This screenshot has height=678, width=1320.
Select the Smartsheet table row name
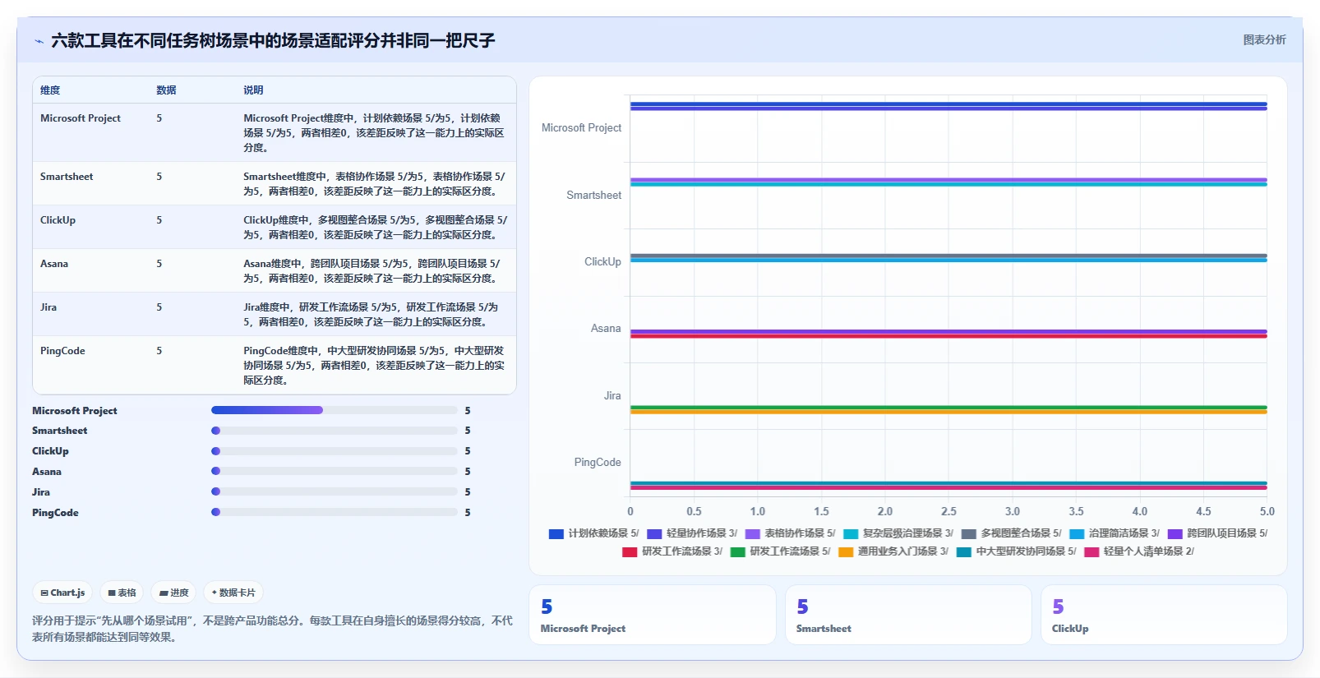click(67, 177)
